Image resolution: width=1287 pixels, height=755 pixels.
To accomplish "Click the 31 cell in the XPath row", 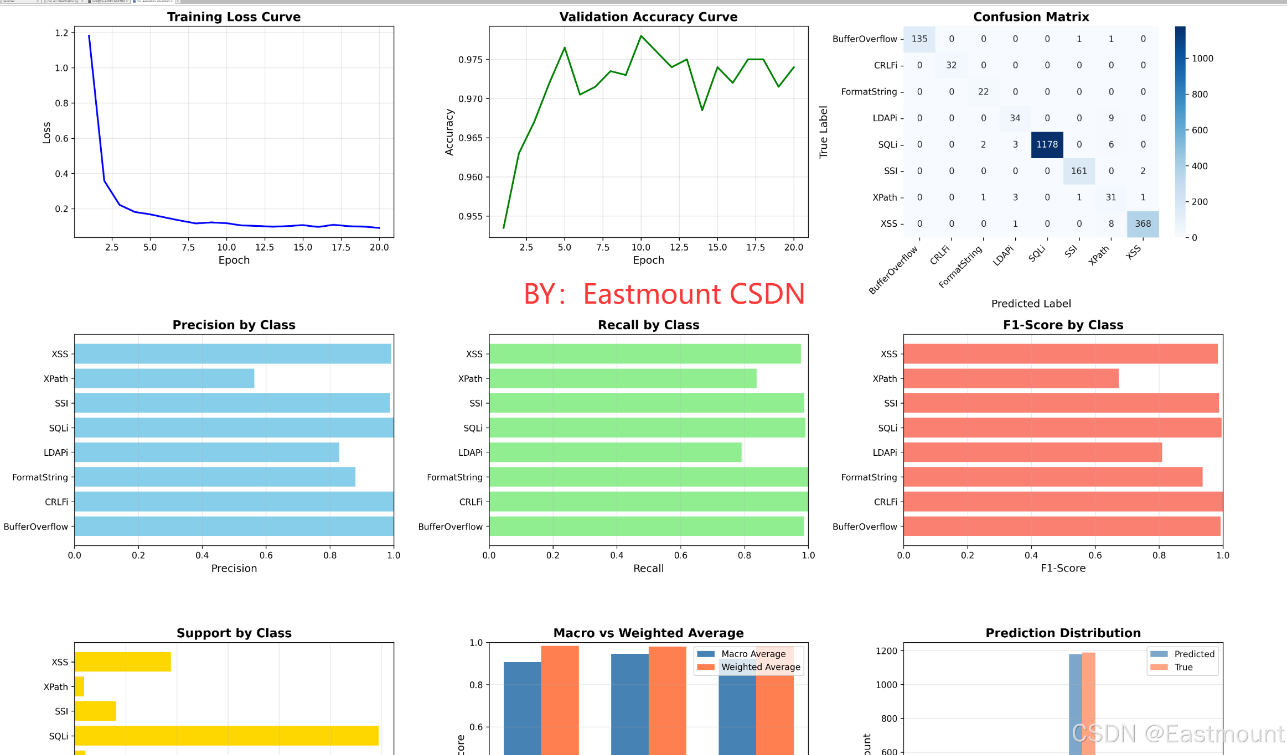I will [1110, 197].
